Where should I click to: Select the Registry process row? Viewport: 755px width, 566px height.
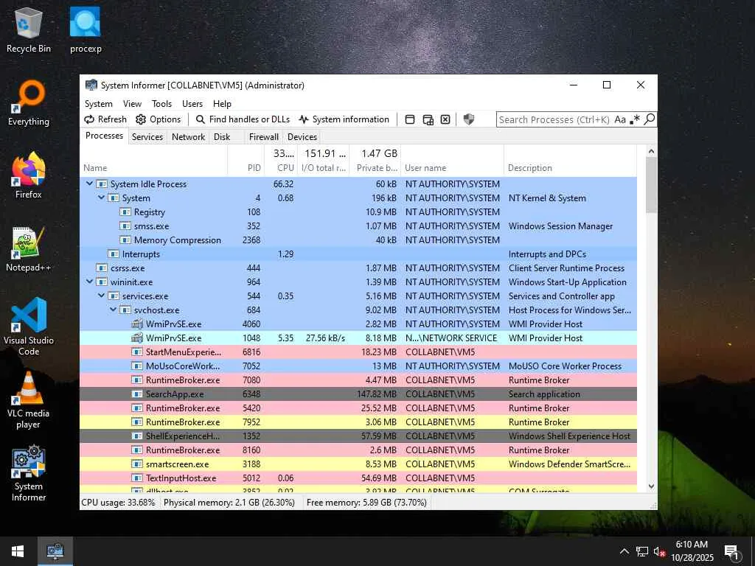358,212
